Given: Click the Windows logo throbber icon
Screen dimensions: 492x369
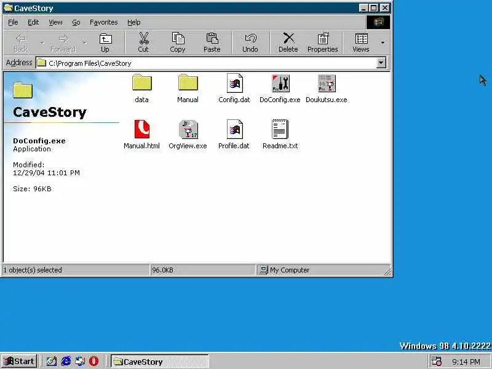Looking at the screenshot, I should tap(378, 22).
